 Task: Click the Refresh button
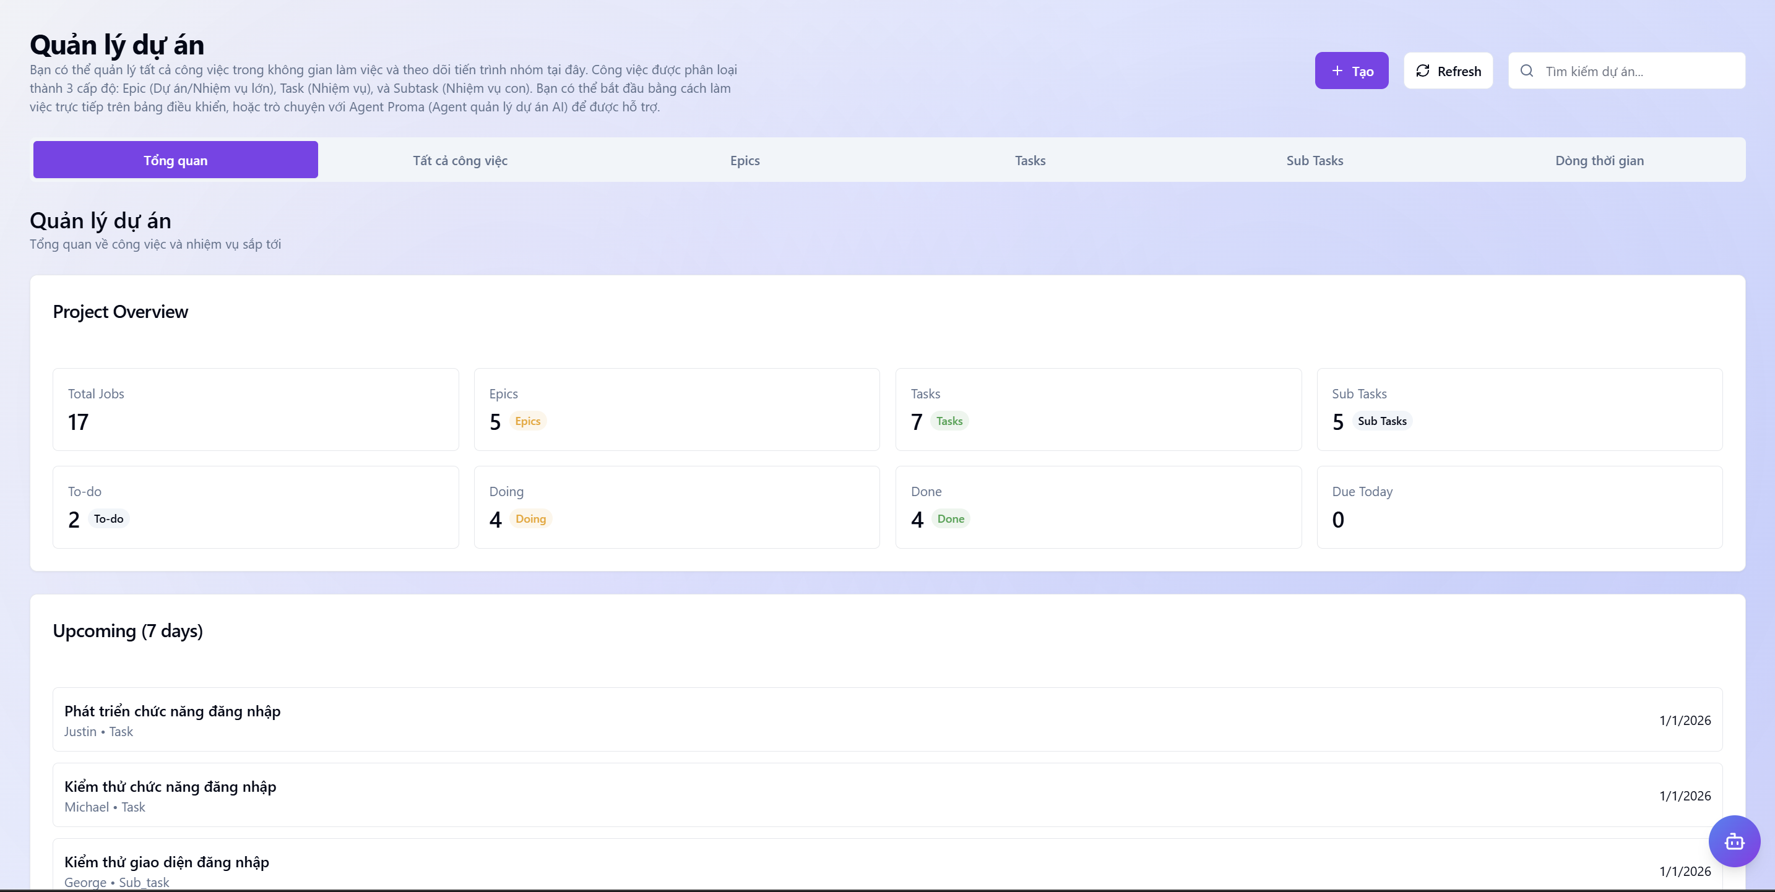pyautogui.click(x=1448, y=71)
